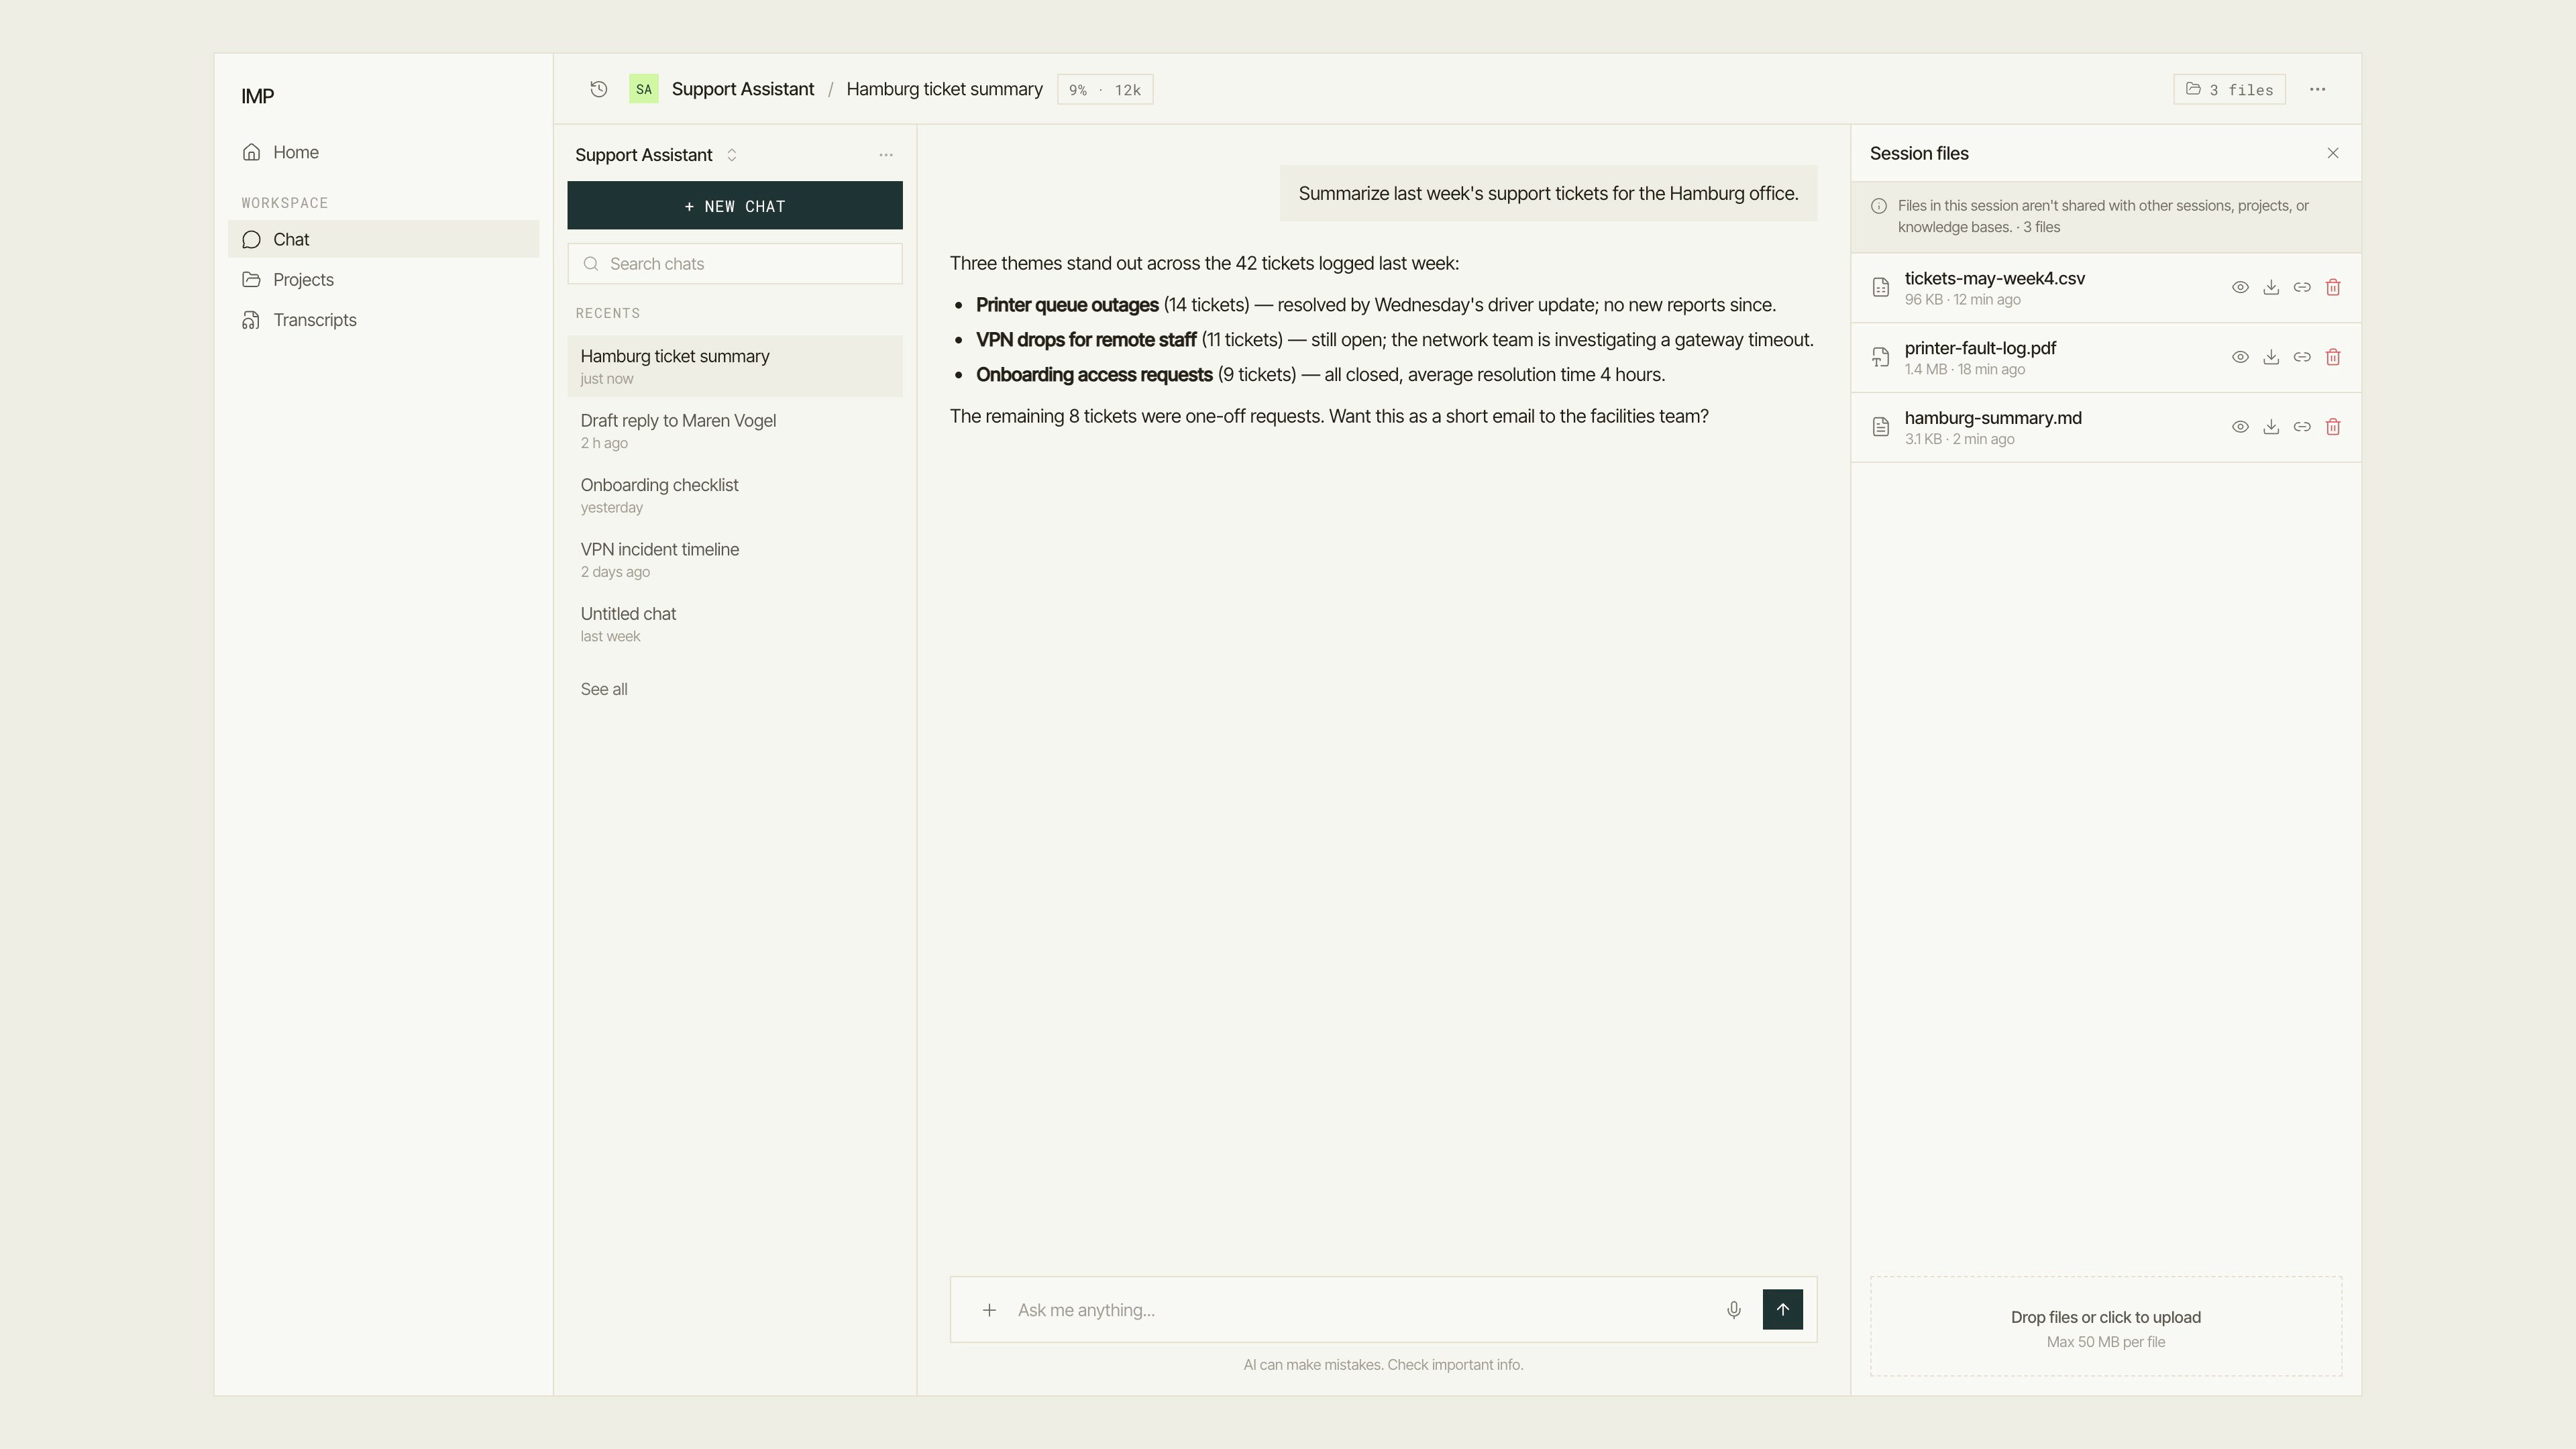The height and width of the screenshot is (1449, 2576).
Task: Open Onboarding checklist chat
Action: [x=735, y=495]
